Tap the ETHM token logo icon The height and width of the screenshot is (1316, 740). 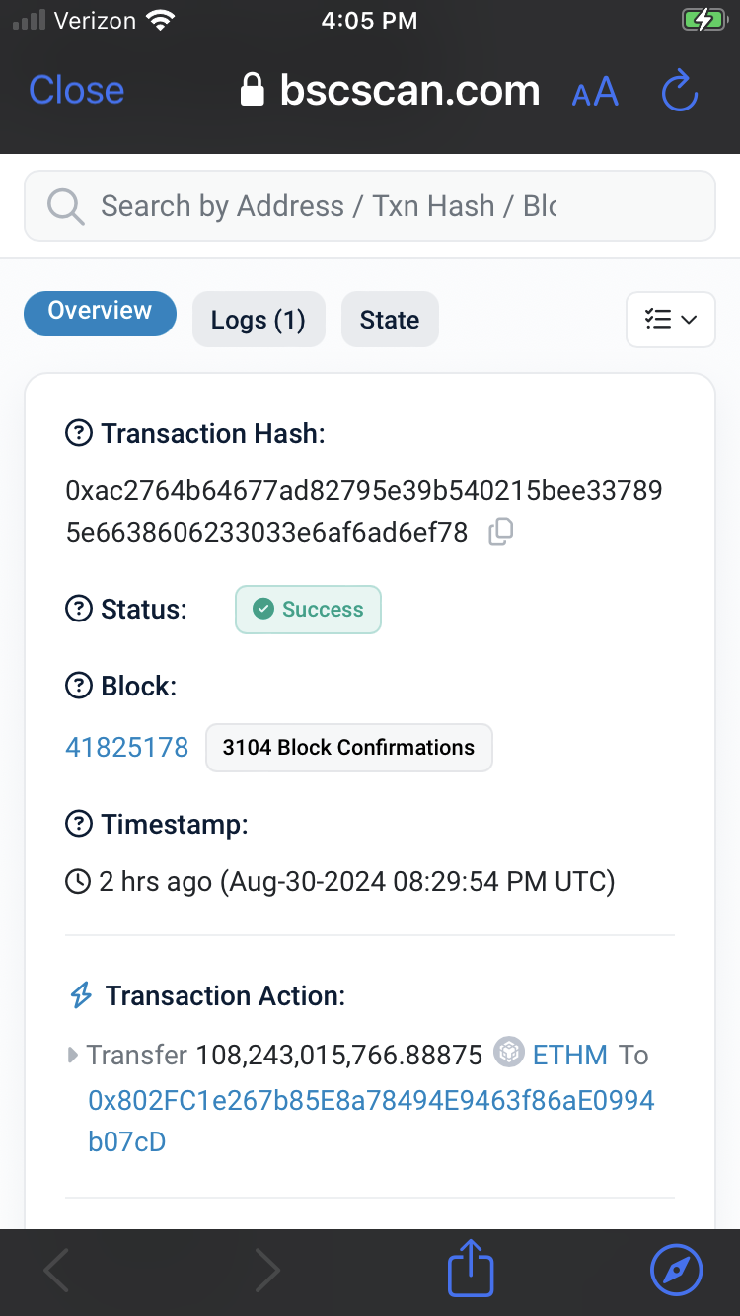[508, 1054]
